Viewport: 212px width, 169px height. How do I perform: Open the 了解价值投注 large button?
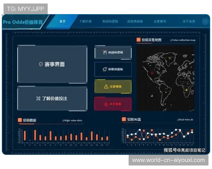pyautogui.click(x=52, y=99)
